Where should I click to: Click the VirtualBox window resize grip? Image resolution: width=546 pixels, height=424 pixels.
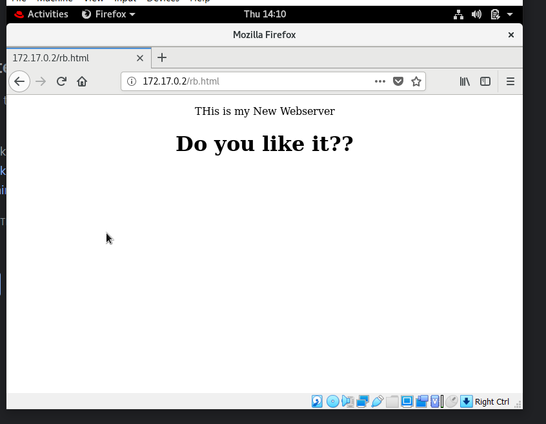(518, 404)
